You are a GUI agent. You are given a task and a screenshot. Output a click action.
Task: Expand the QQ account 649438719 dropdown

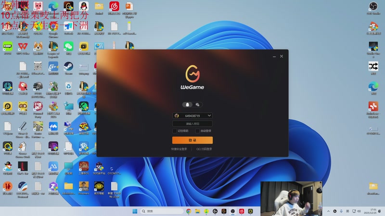click(x=209, y=116)
